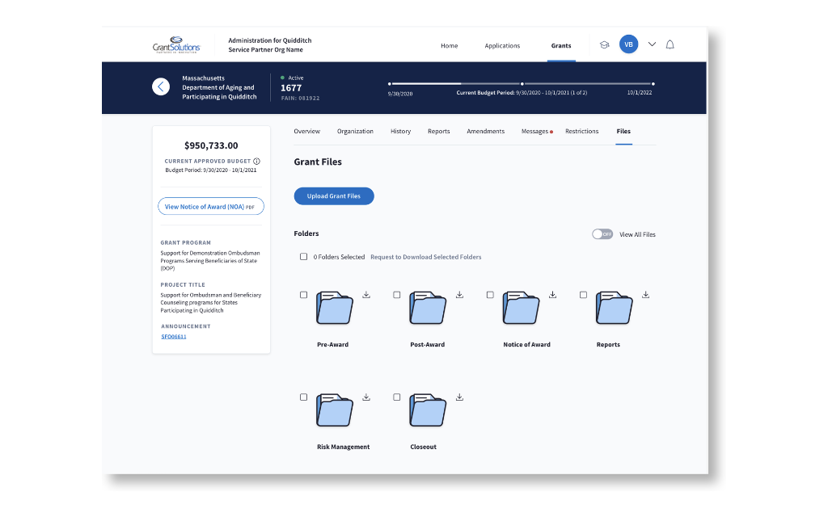Download the Pre-Award folder

click(x=366, y=295)
